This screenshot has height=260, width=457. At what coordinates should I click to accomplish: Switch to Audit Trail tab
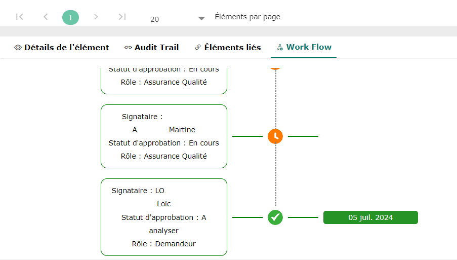point(156,48)
